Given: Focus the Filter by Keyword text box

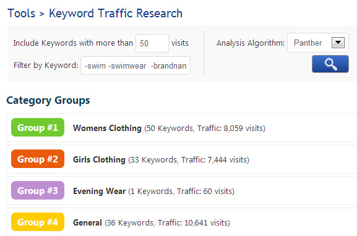Looking at the screenshot, I should tap(135, 65).
